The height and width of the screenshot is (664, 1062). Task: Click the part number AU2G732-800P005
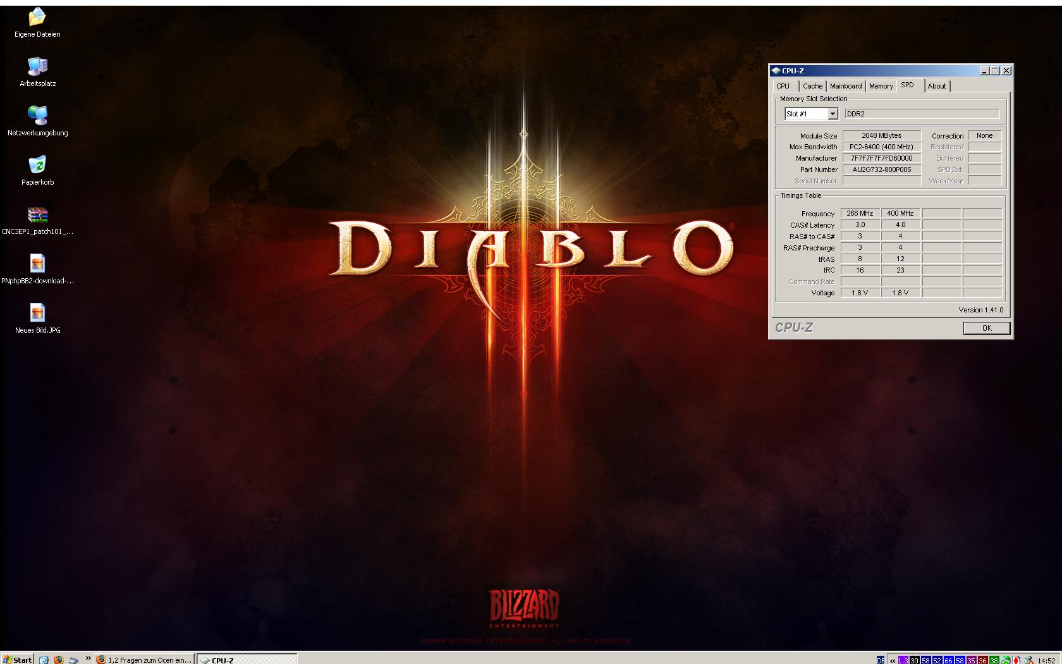[882, 169]
